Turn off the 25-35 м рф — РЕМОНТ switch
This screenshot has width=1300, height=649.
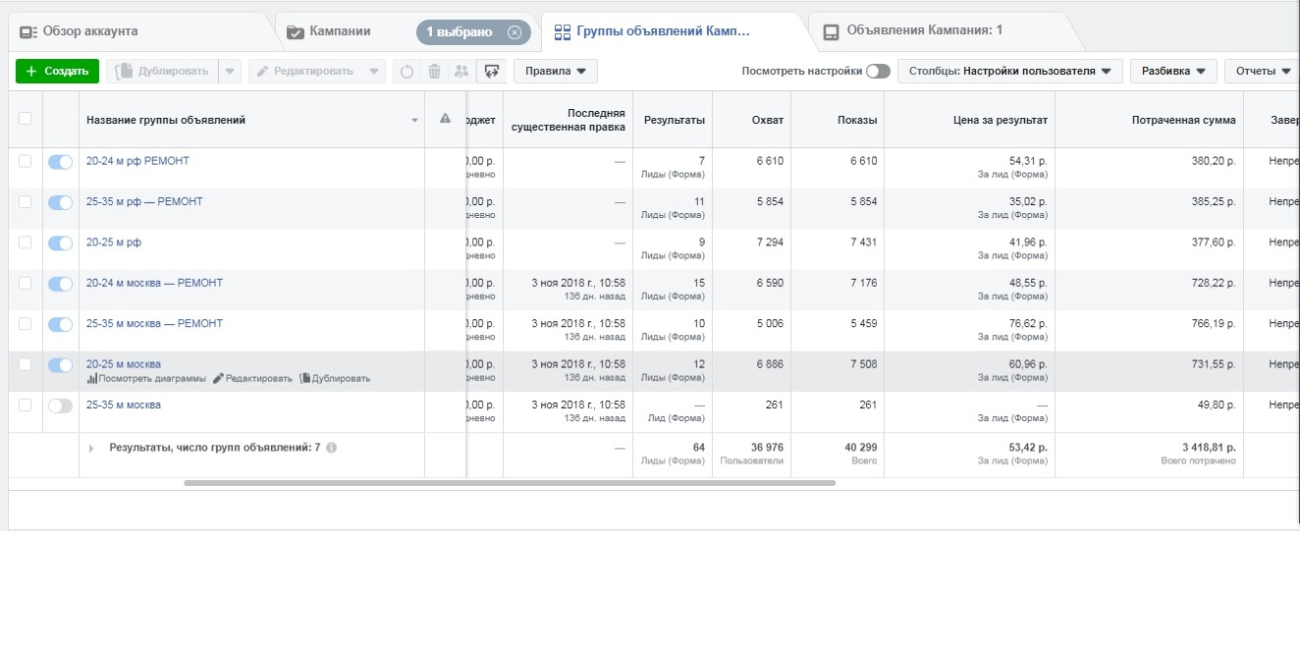(x=60, y=202)
